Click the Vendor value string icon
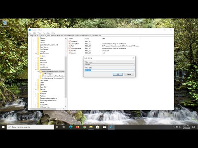 [70, 51]
